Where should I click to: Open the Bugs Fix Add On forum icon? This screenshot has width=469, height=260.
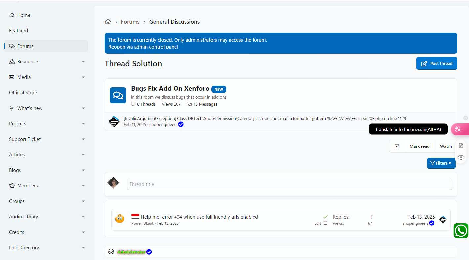point(118,95)
